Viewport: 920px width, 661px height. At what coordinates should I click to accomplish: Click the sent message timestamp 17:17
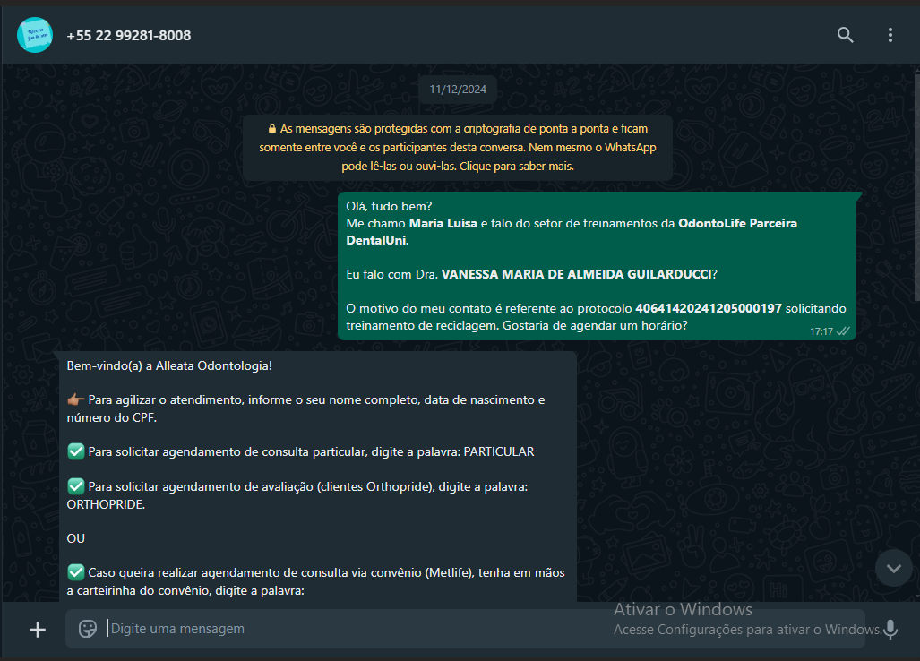821,331
